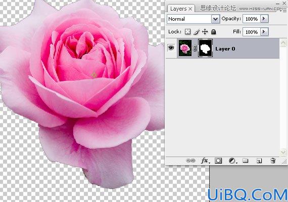Toggle Lock all padlock icon
Viewport: 288px width, 202px height.
click(213, 32)
